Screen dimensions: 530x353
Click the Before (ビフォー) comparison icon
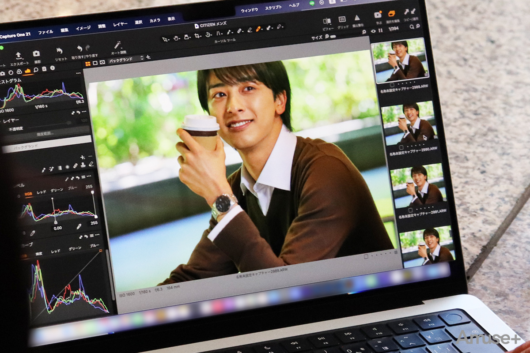pyautogui.click(x=327, y=21)
